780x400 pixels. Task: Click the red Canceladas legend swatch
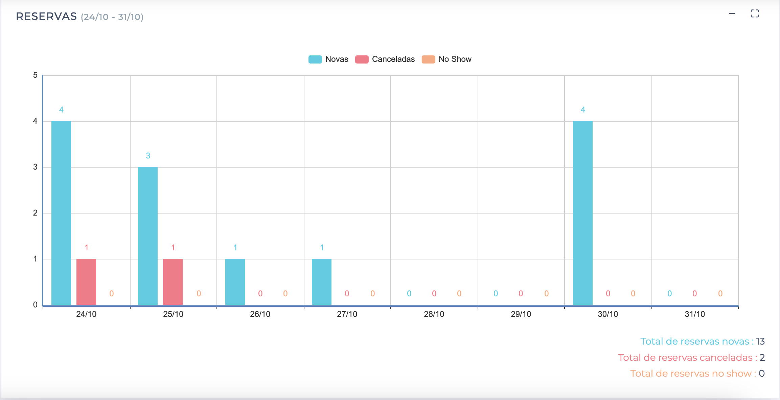362,59
